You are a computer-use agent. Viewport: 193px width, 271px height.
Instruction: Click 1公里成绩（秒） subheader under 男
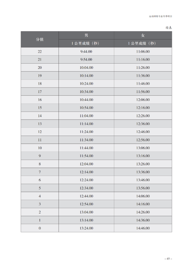click(86, 44)
